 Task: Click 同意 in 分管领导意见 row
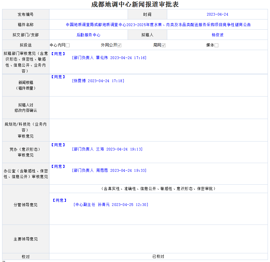click(60, 200)
